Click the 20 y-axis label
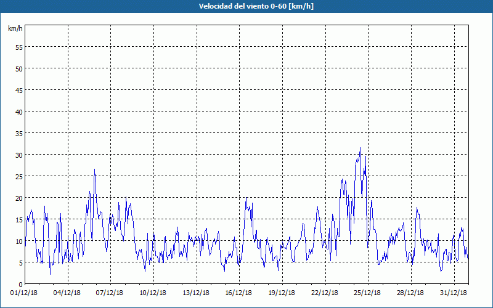Screen dimensions: 493x308 pos(19,198)
